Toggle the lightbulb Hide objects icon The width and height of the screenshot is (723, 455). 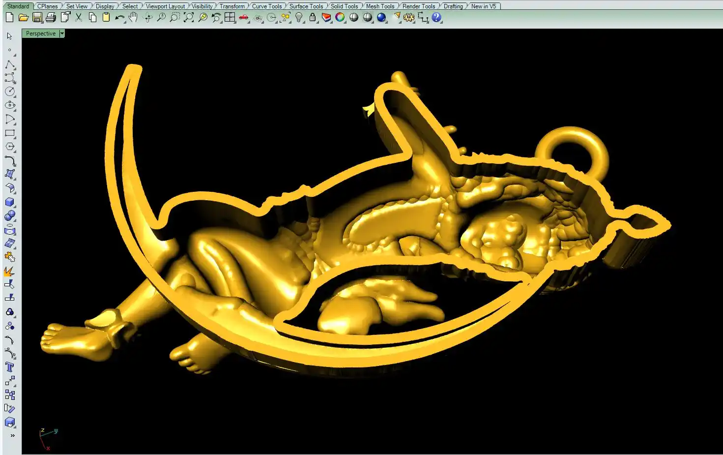pos(299,18)
